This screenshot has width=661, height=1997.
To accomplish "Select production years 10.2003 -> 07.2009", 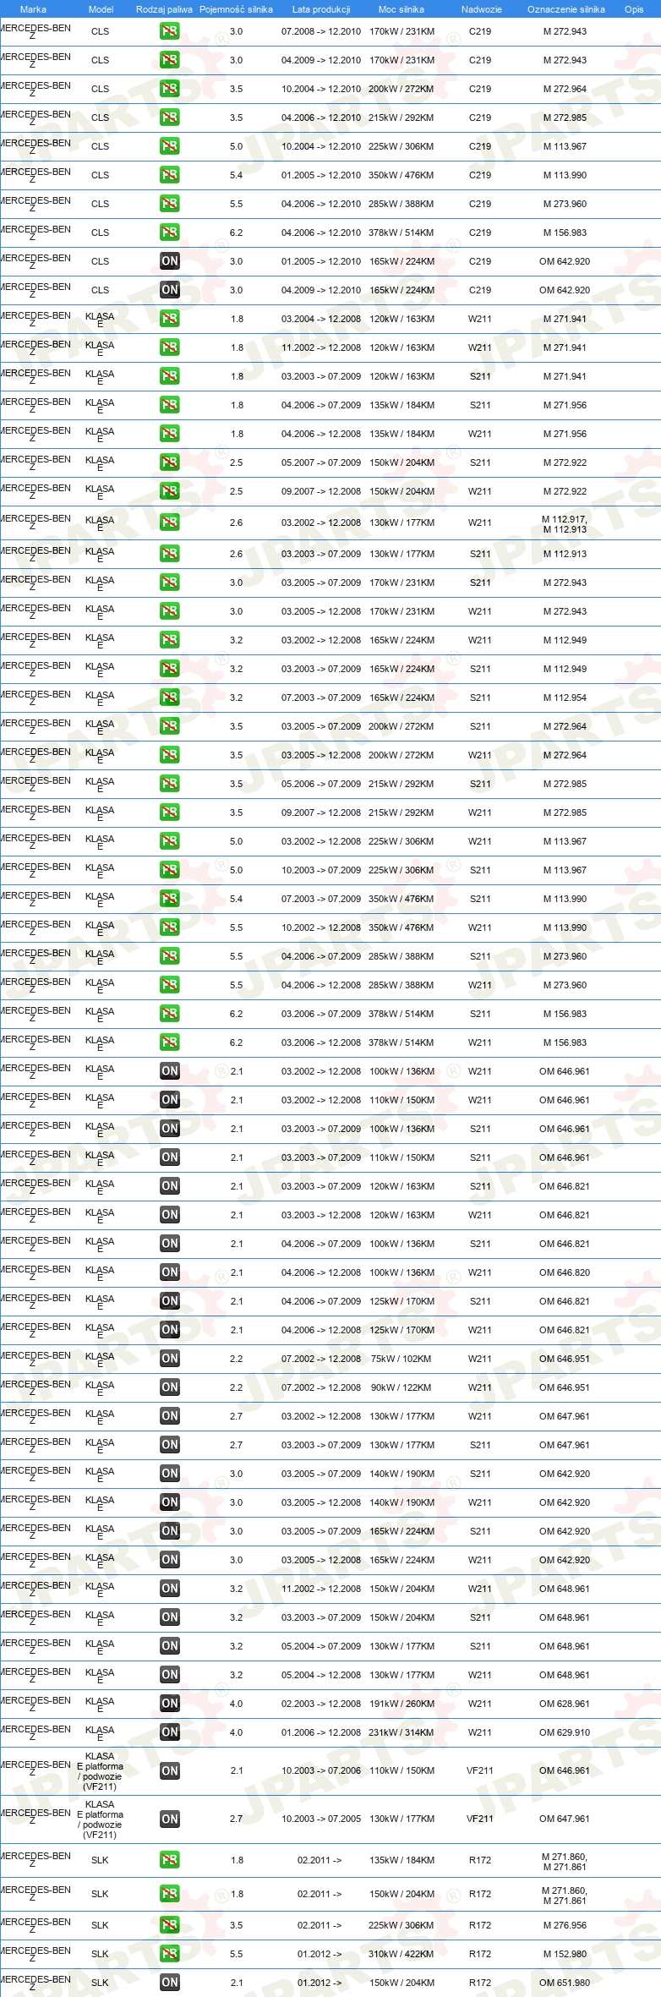I will [x=321, y=870].
